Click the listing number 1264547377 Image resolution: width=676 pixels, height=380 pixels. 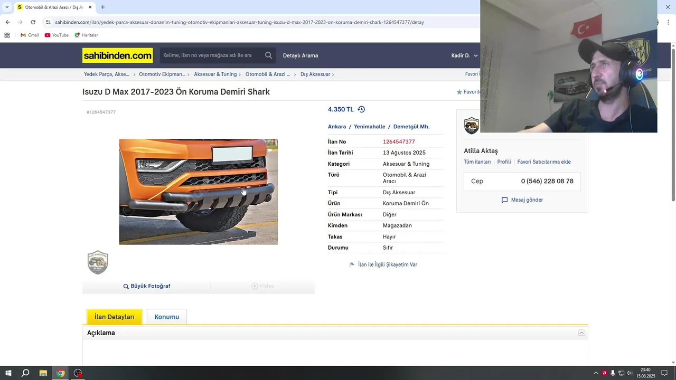(x=399, y=141)
